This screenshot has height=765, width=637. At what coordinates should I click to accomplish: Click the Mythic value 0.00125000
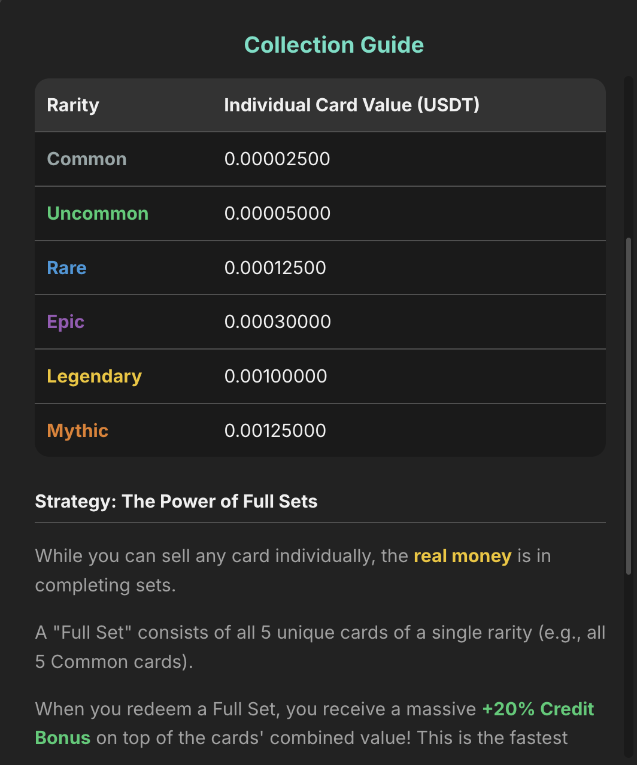(x=275, y=431)
